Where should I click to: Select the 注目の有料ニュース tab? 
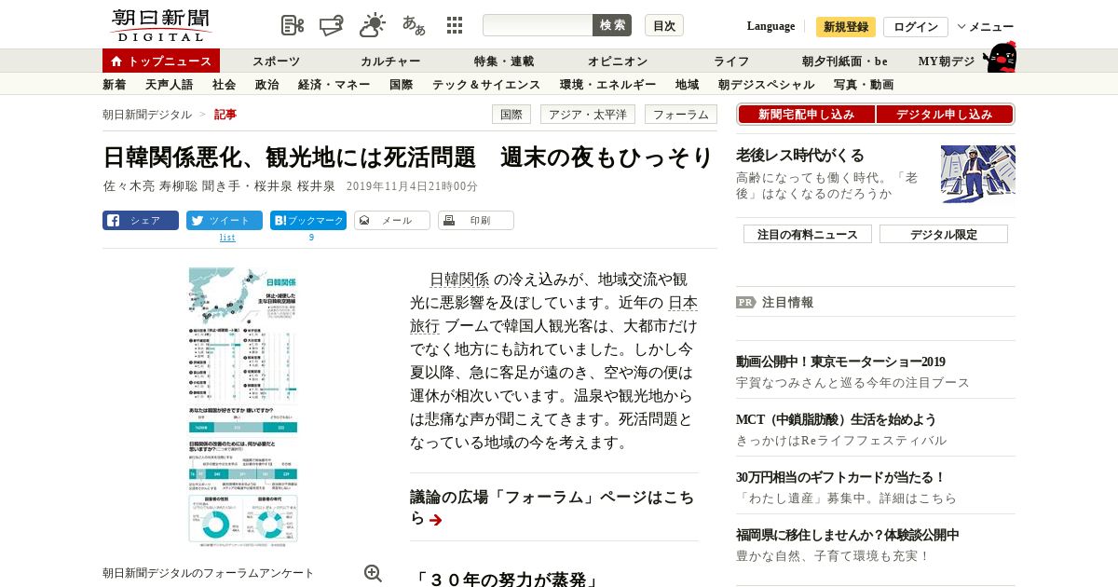click(808, 235)
